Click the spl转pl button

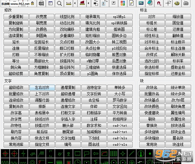coord(119,17)
